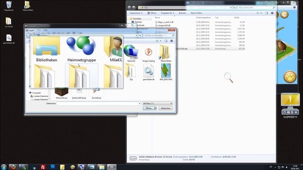Screen dimensions: 303x170
Task: Open Windows Start menu
Action: pos(3,167)
